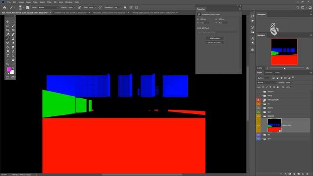This screenshot has width=313, height=176.
Task: Open the collapsed 3D panel cube icon
Action: coord(252,50)
